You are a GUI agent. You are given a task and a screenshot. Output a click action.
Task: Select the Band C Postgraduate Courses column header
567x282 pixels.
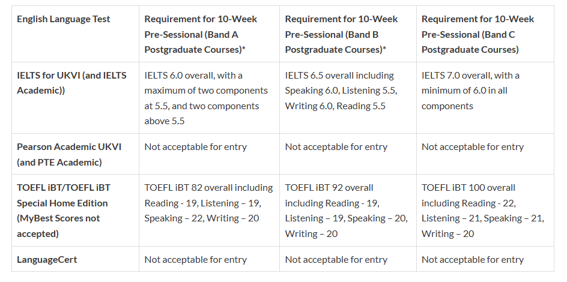[478, 34]
